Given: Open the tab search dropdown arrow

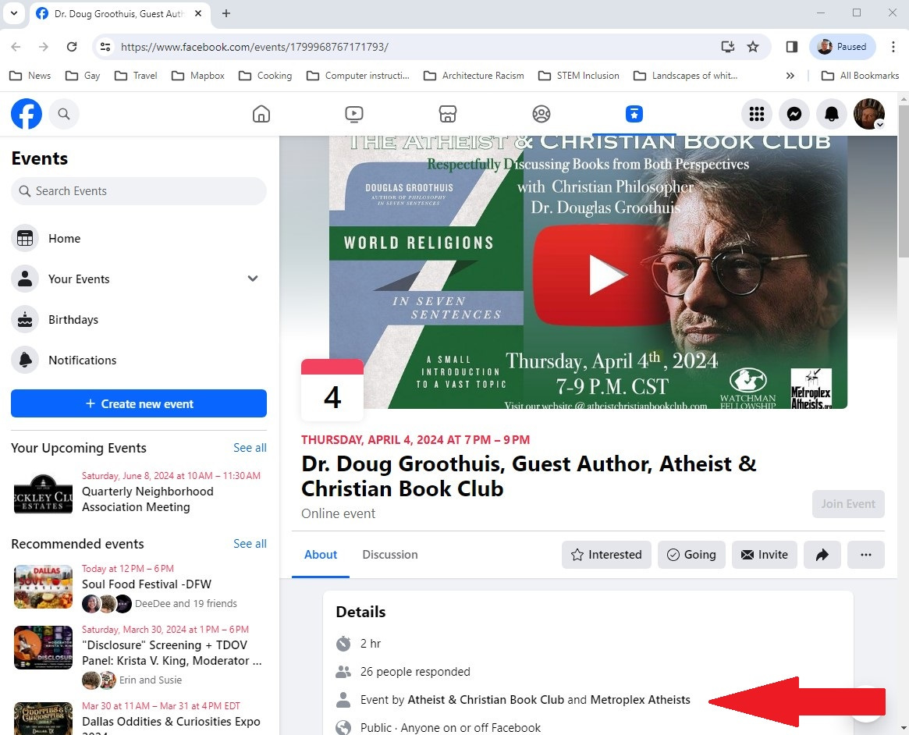Looking at the screenshot, I should click(14, 13).
